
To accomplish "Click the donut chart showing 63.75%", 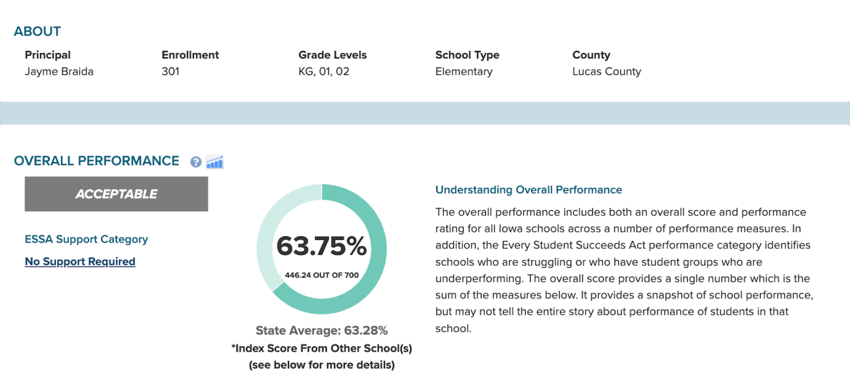I will [322, 249].
